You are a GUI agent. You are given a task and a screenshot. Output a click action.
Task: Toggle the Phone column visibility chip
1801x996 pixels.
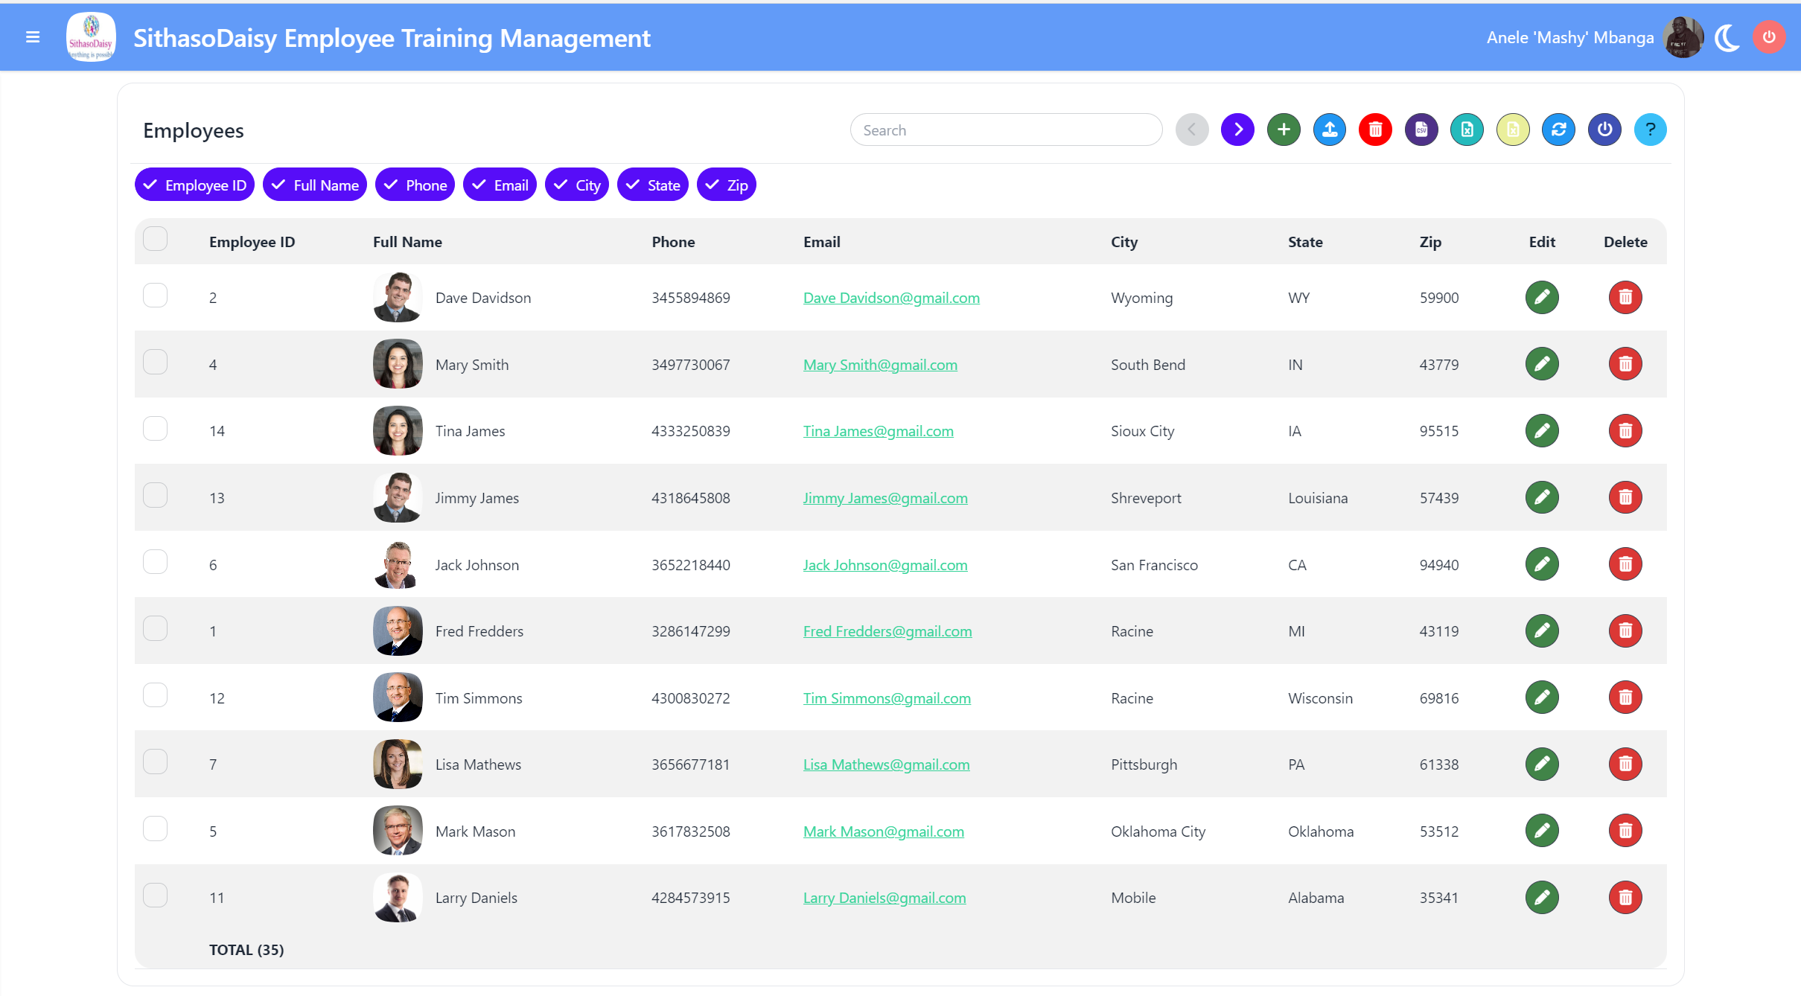tap(415, 185)
